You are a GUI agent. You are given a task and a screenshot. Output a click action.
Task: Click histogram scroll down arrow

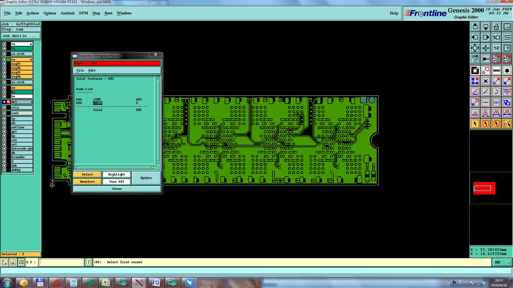coord(158,163)
